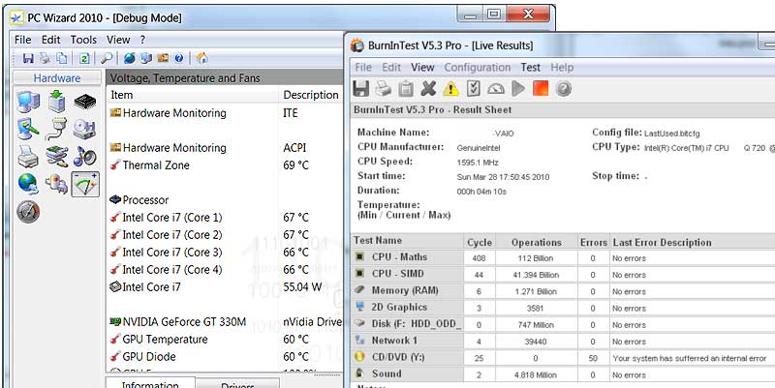
Task: Select the music note multimedia icon in Hardware panel
Action: click(x=85, y=157)
